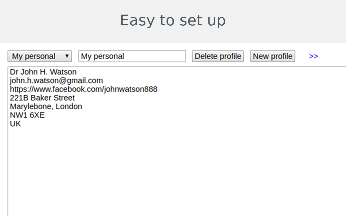The width and height of the screenshot is (346, 216).
Task: Click the word 'London' in the address
Action: click(x=69, y=106)
